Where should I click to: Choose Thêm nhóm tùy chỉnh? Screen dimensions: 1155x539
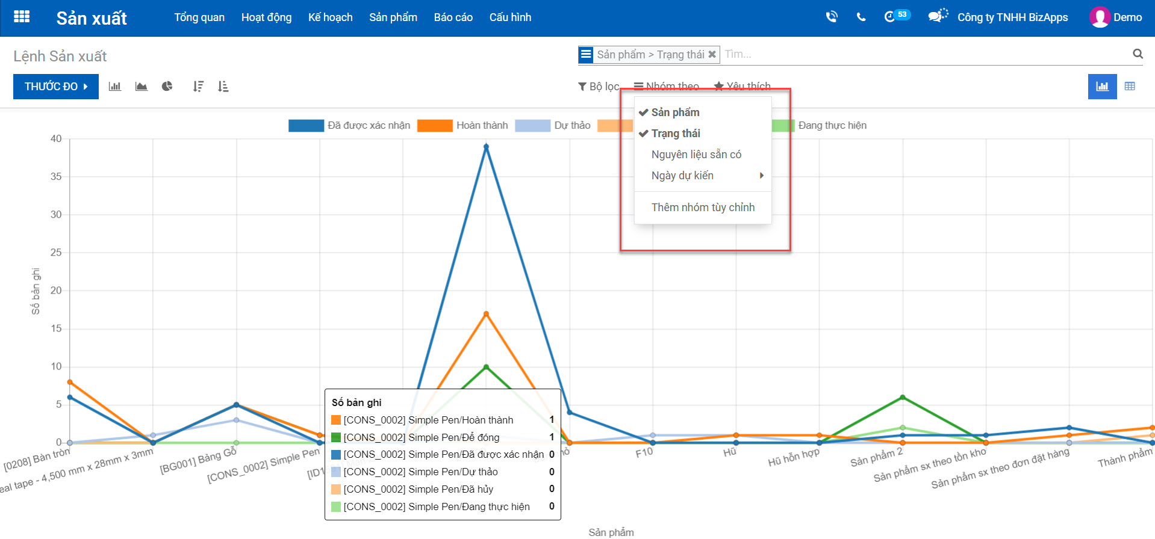(x=703, y=208)
